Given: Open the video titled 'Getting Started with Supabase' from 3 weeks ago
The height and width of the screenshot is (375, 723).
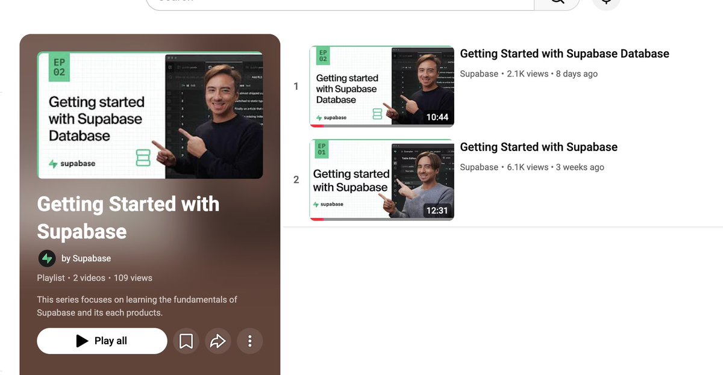Looking at the screenshot, I should 539,147.
